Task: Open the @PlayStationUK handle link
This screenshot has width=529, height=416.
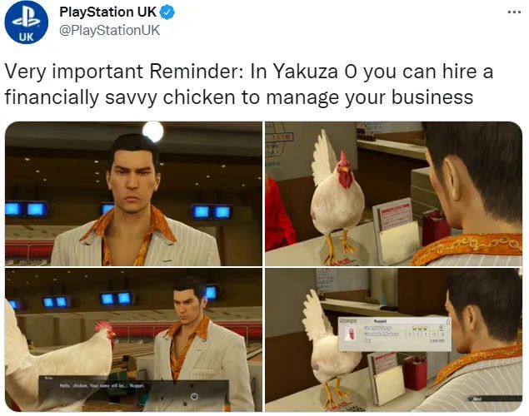Action: 109,30
